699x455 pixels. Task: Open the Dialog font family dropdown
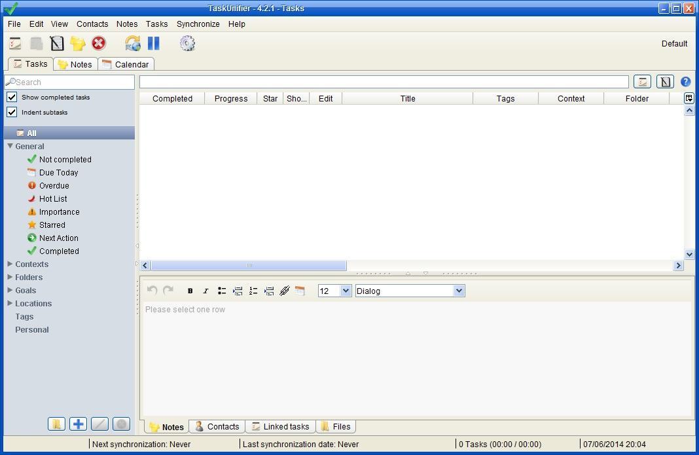click(x=459, y=291)
